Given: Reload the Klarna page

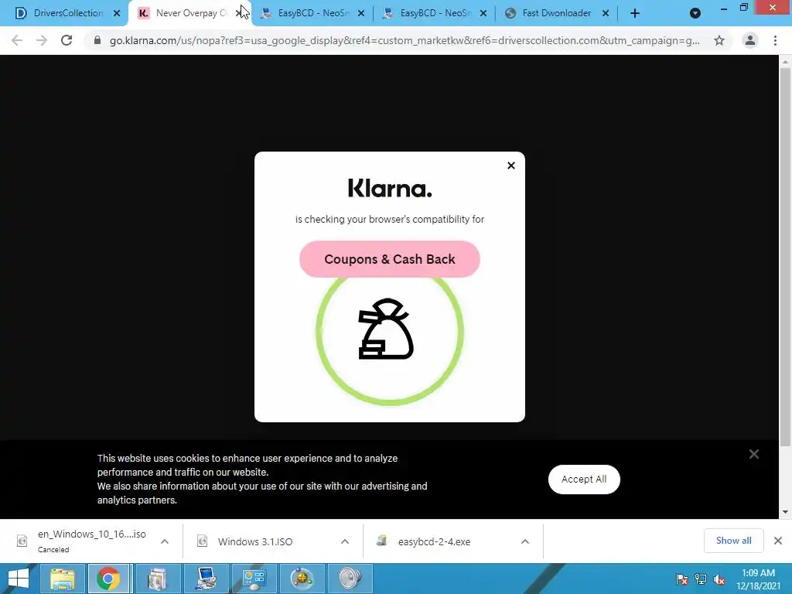Looking at the screenshot, I should [67, 40].
